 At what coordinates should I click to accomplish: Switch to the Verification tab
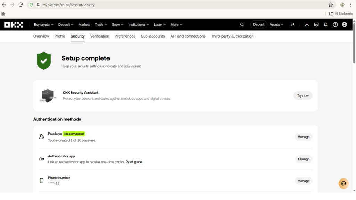(100, 36)
